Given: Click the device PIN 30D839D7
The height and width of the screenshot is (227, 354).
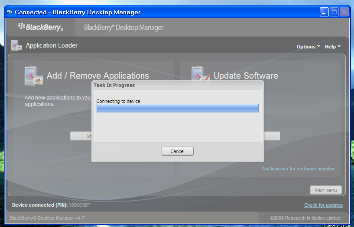Looking at the screenshot, I should click(80, 205).
